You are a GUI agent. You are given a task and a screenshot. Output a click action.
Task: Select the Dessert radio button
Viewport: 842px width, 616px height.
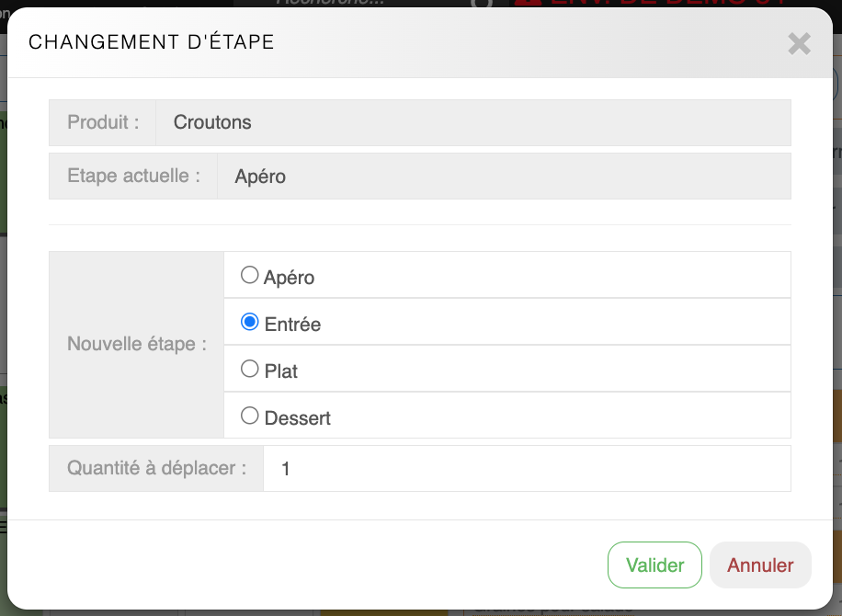click(249, 416)
